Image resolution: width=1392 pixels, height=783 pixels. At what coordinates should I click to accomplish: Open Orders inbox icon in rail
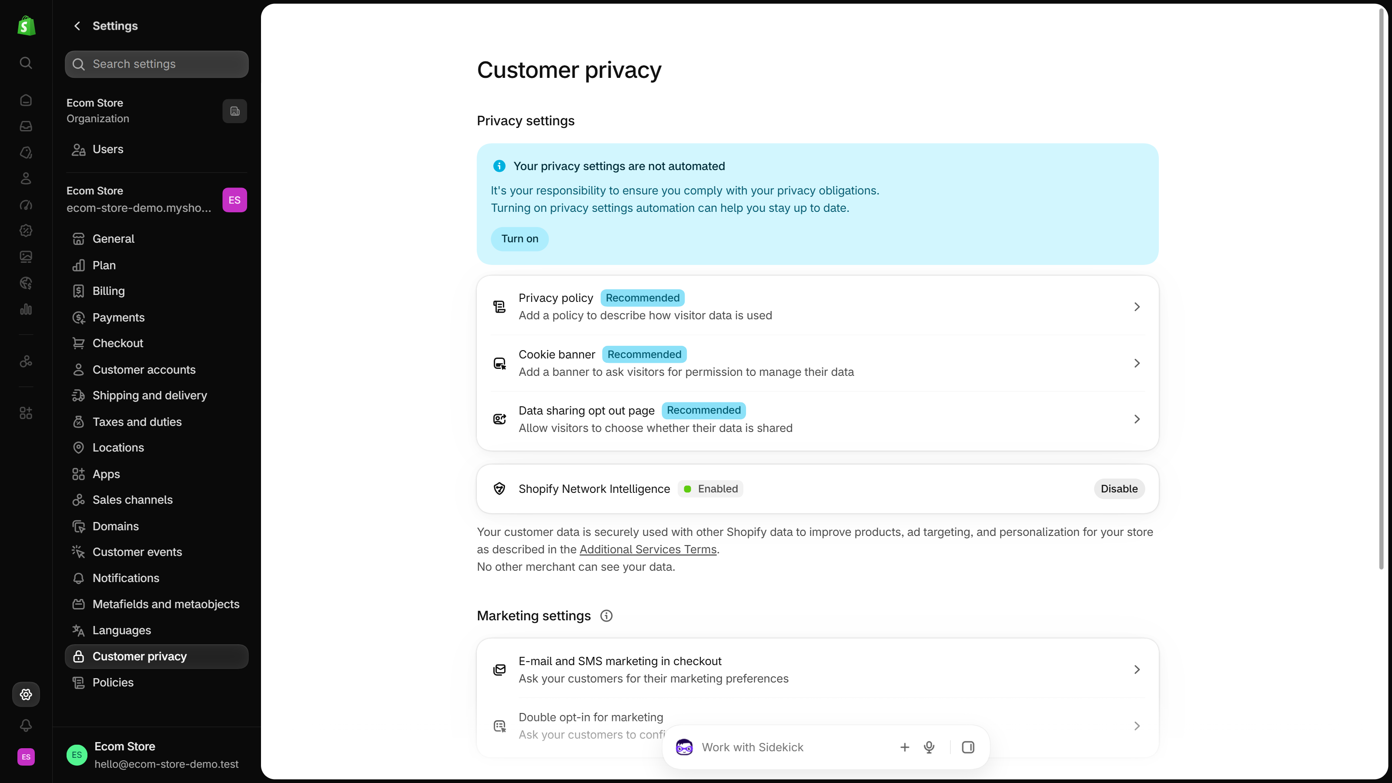click(x=26, y=126)
